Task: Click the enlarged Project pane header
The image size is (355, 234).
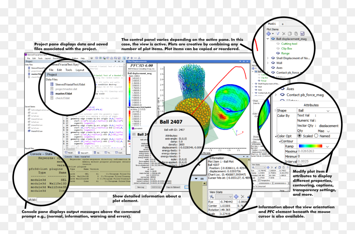Action: [x=69, y=74]
